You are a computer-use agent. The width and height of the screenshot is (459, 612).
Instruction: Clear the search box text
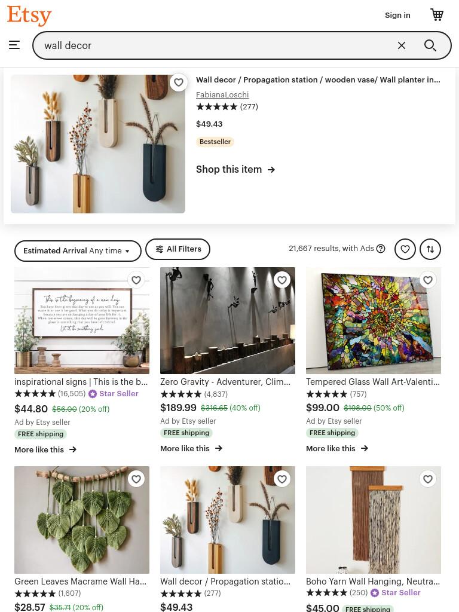tap(401, 45)
